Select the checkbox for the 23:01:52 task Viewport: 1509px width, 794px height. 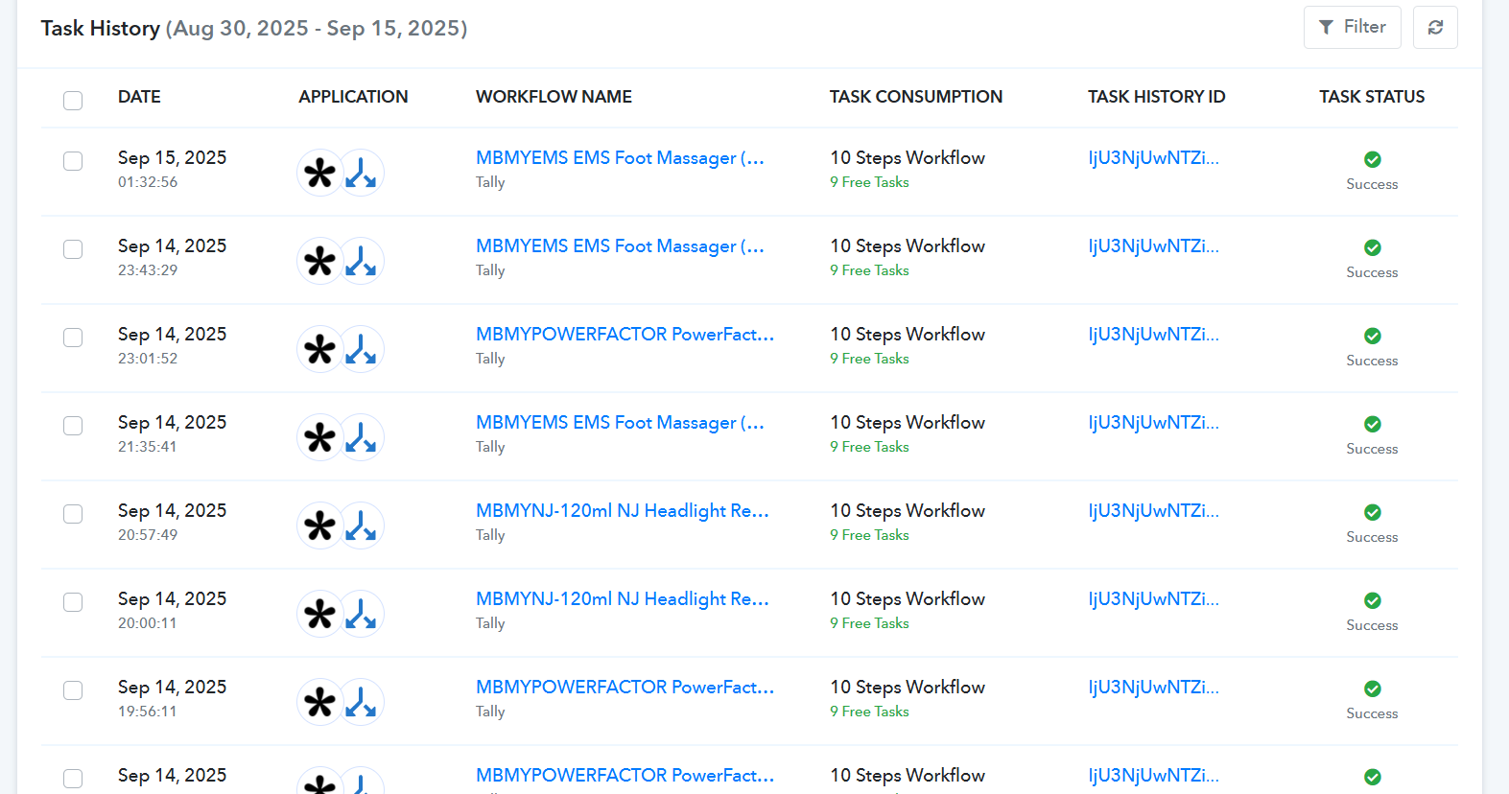click(x=73, y=338)
